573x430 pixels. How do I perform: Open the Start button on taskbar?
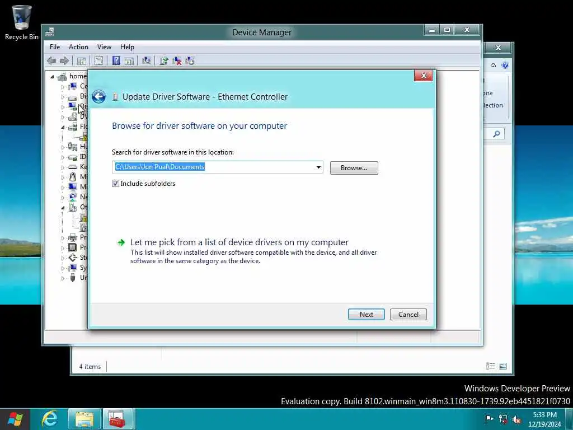point(14,419)
